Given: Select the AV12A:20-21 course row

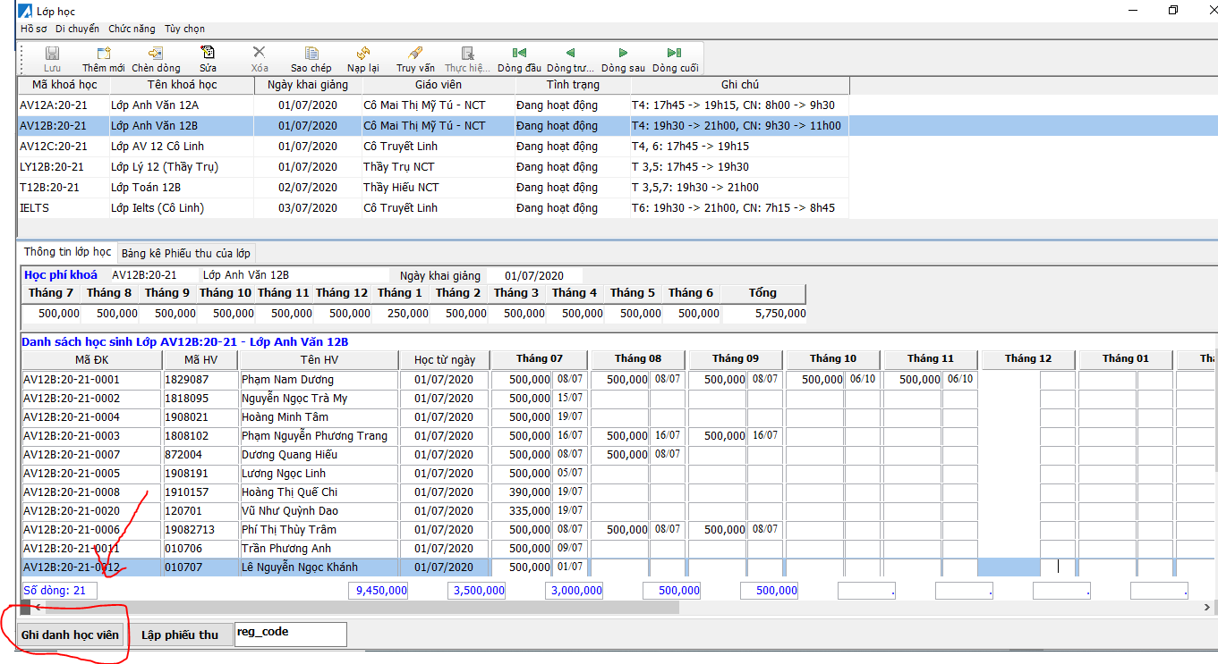Looking at the screenshot, I should click(434, 105).
